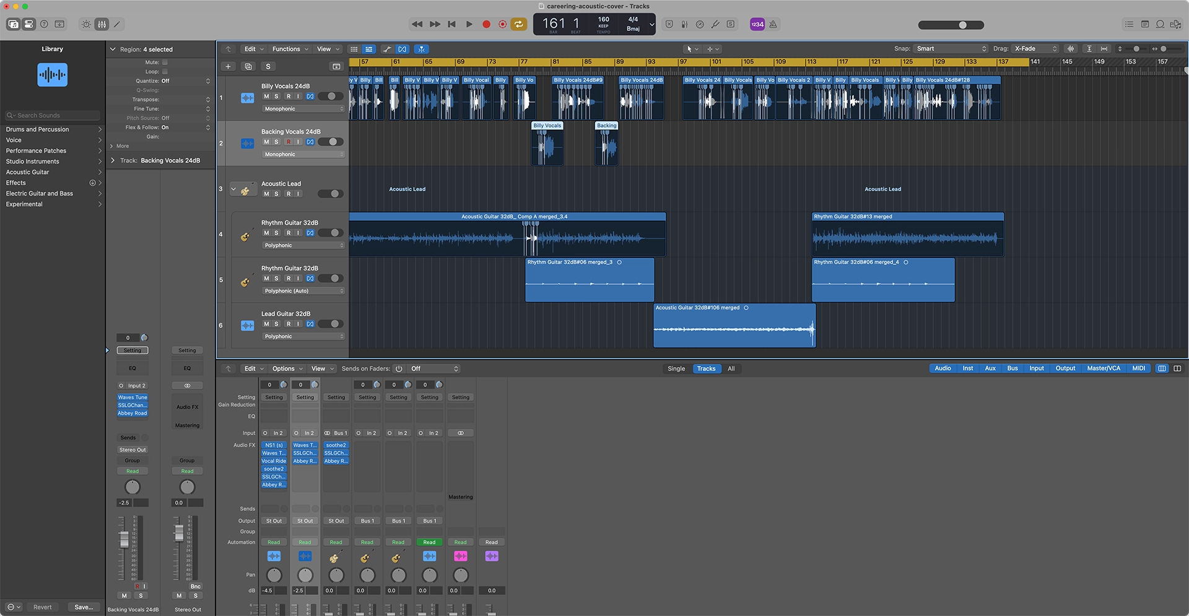Click the Rewind transport button

pos(417,24)
